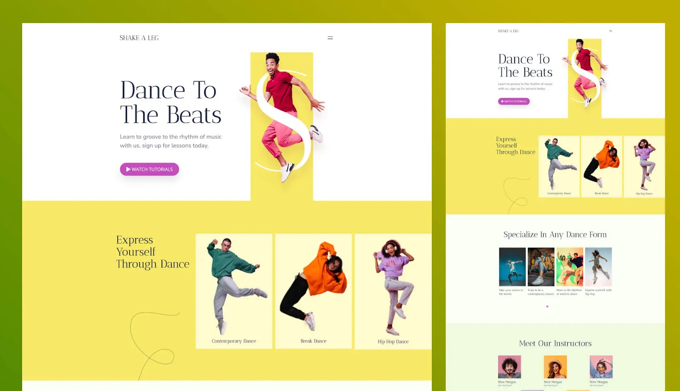
Task: Open the hamburger menu in the left page preview
Action: (x=330, y=38)
